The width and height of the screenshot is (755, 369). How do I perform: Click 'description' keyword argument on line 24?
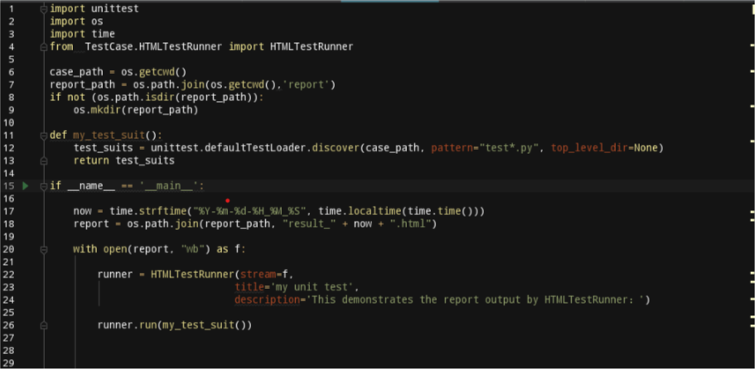click(x=267, y=300)
